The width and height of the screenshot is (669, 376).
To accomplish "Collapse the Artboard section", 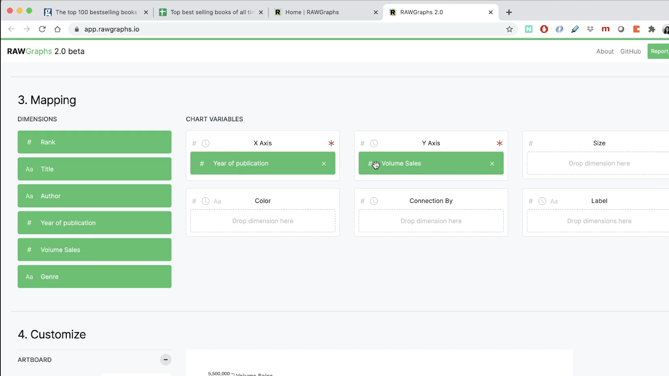I will (x=166, y=360).
